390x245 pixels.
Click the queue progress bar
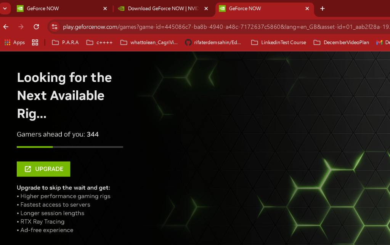[x=70, y=147]
